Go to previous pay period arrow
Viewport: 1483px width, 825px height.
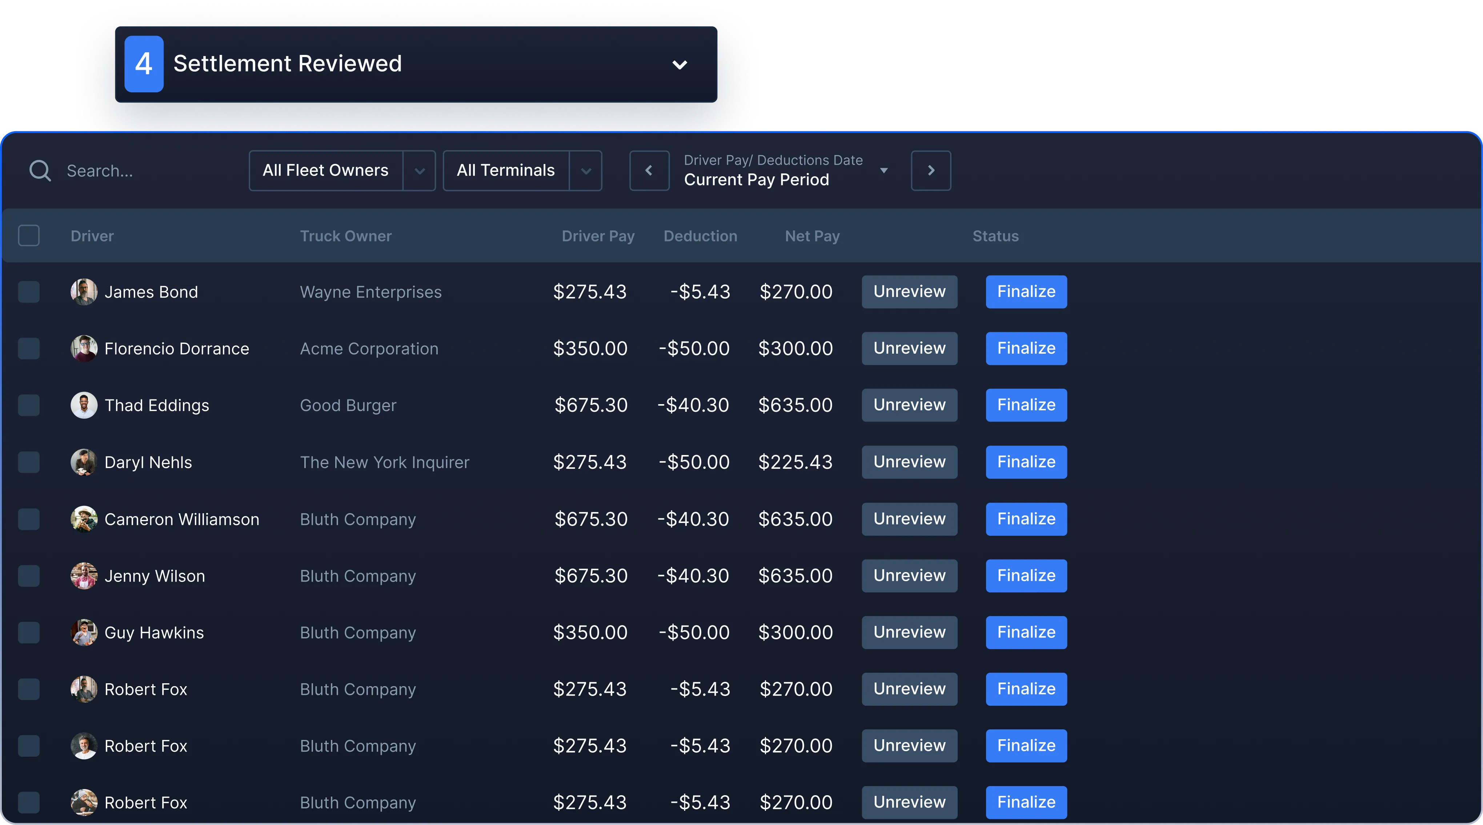pos(649,171)
